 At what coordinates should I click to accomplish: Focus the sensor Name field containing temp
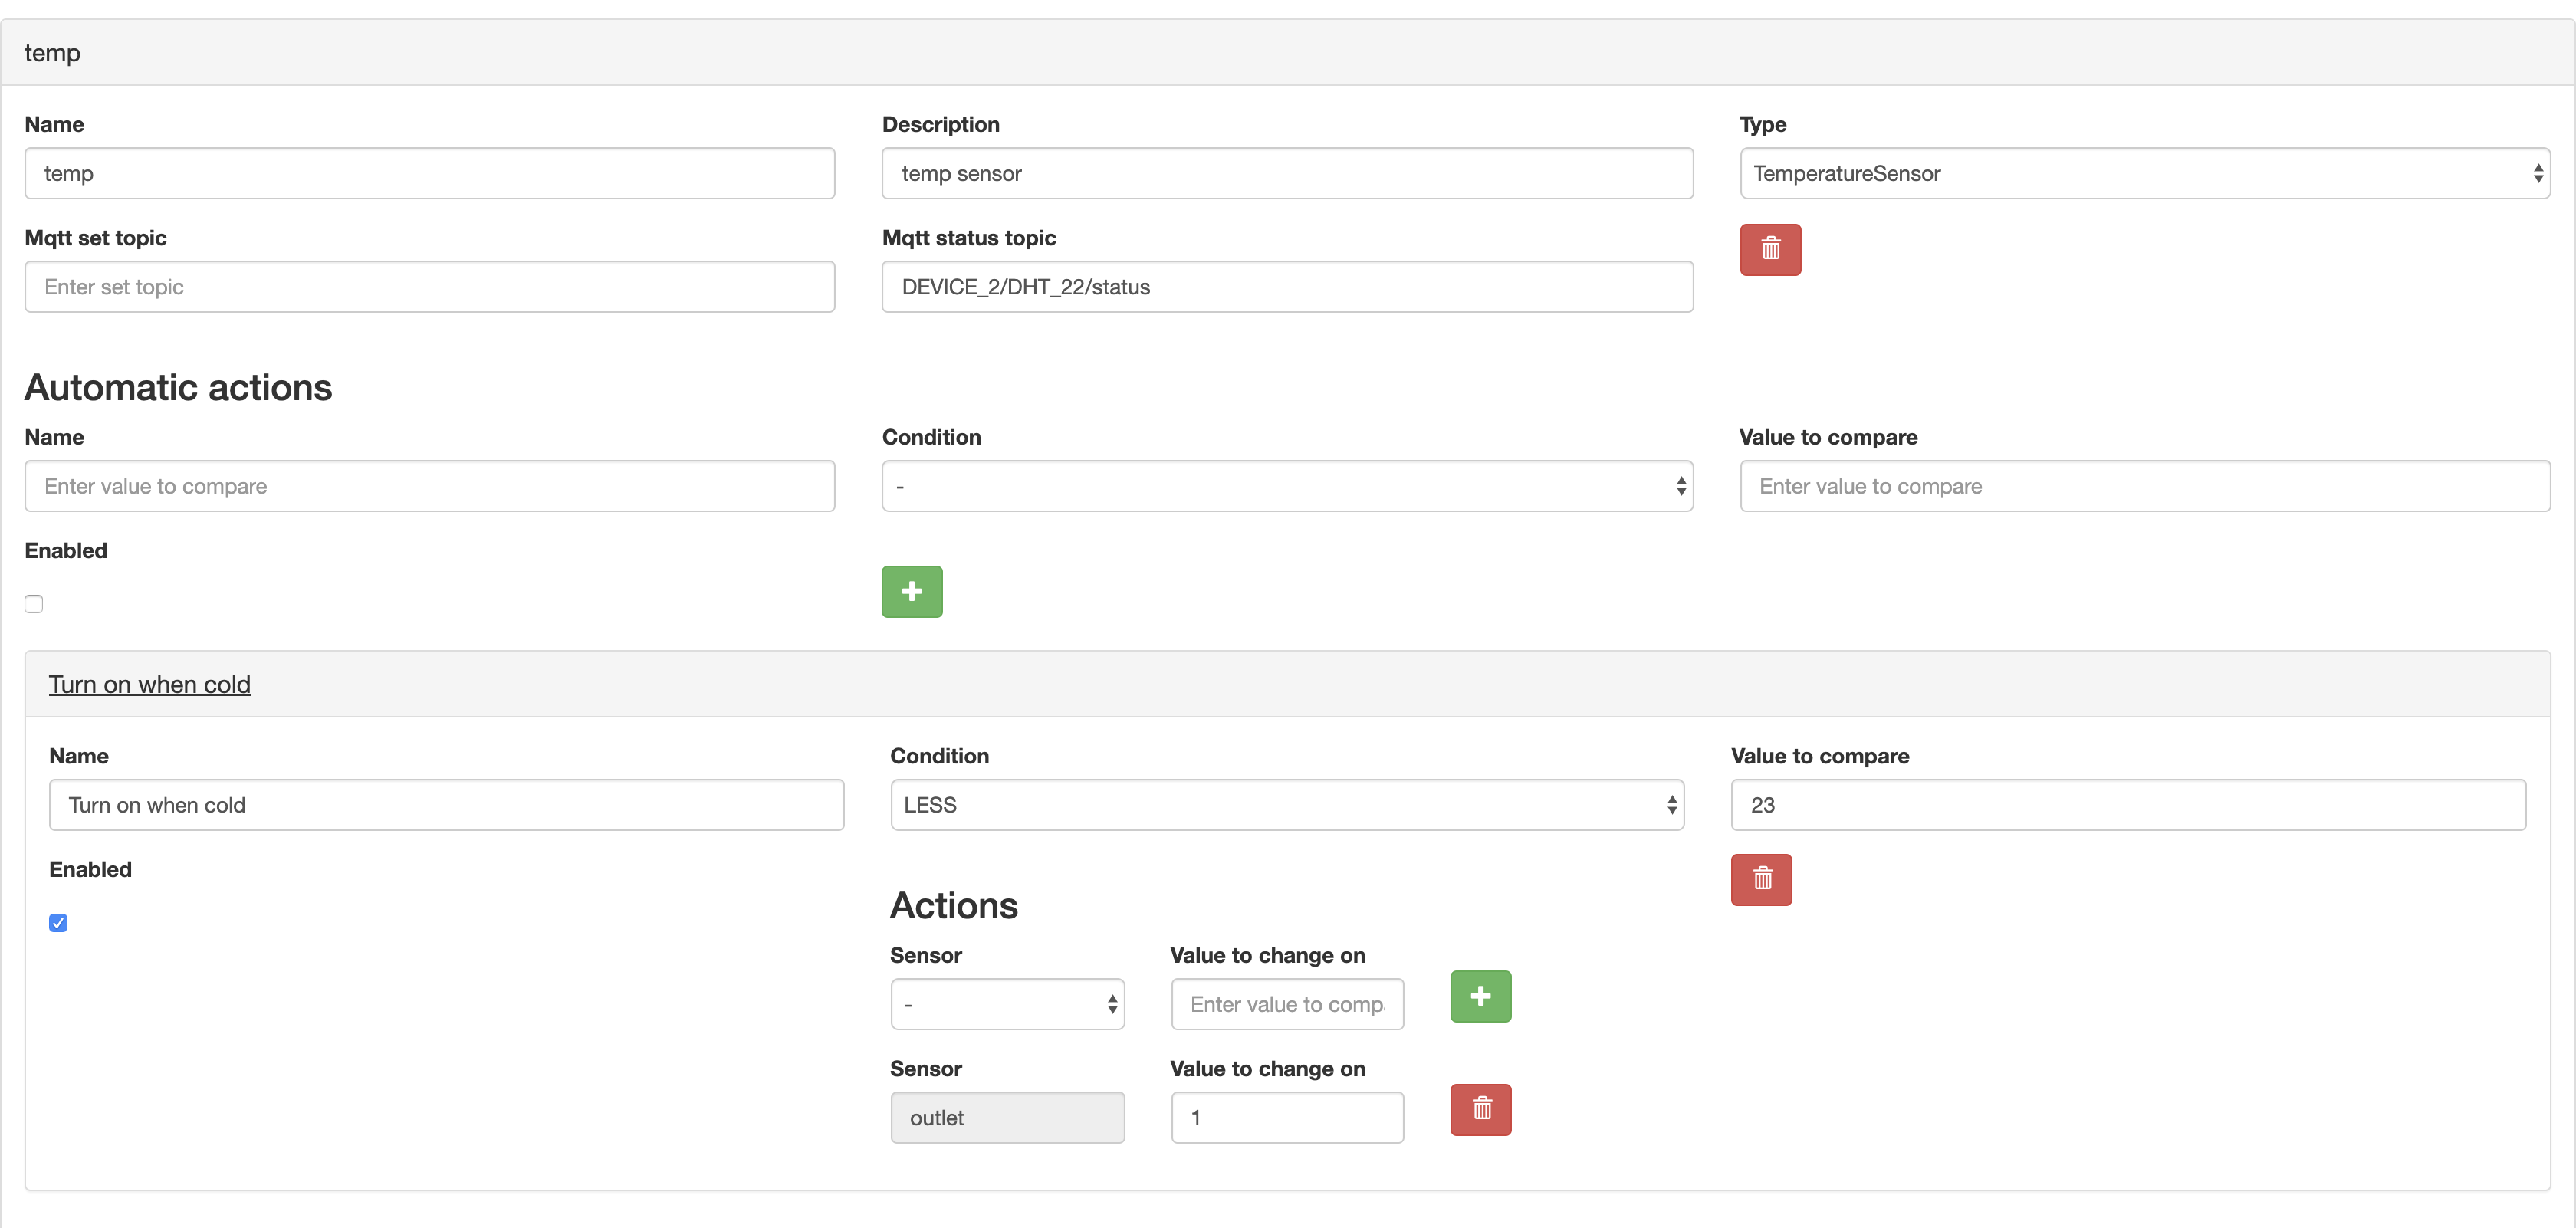pos(429,174)
